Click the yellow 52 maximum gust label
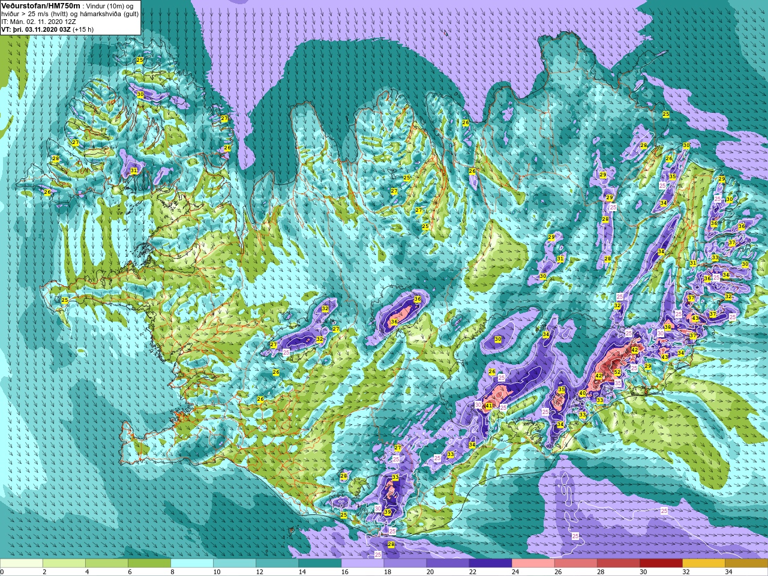Screen dimensions: 768x576 tap(617, 373)
